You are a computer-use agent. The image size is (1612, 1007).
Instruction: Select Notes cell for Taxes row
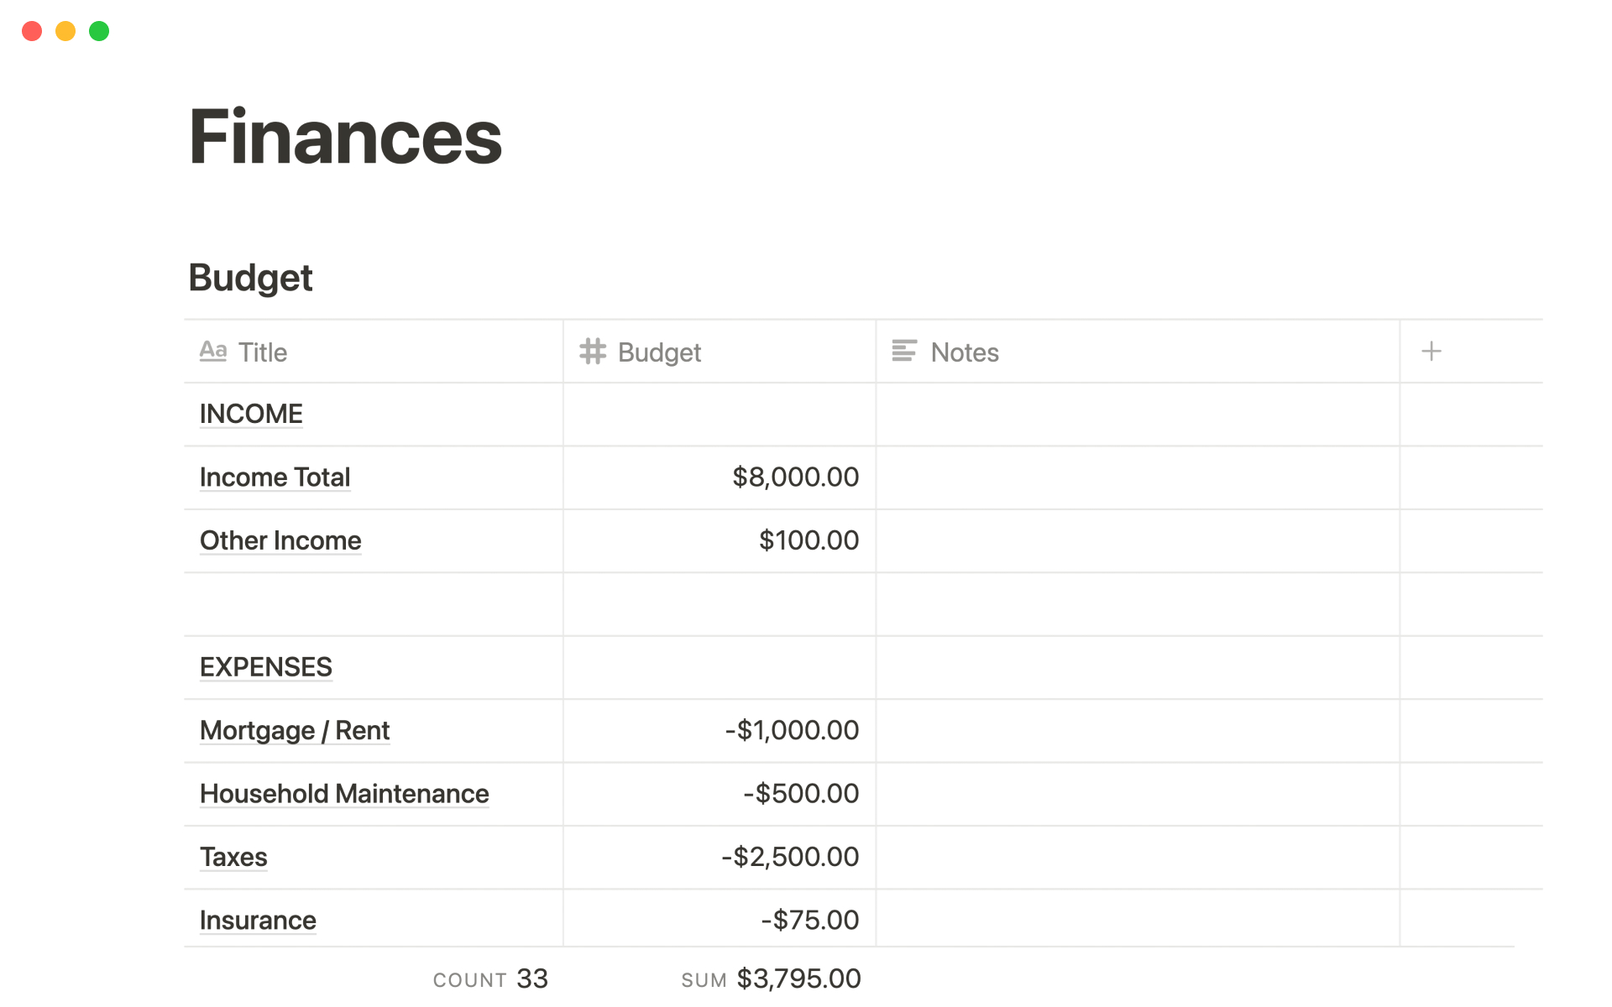[1137, 857]
